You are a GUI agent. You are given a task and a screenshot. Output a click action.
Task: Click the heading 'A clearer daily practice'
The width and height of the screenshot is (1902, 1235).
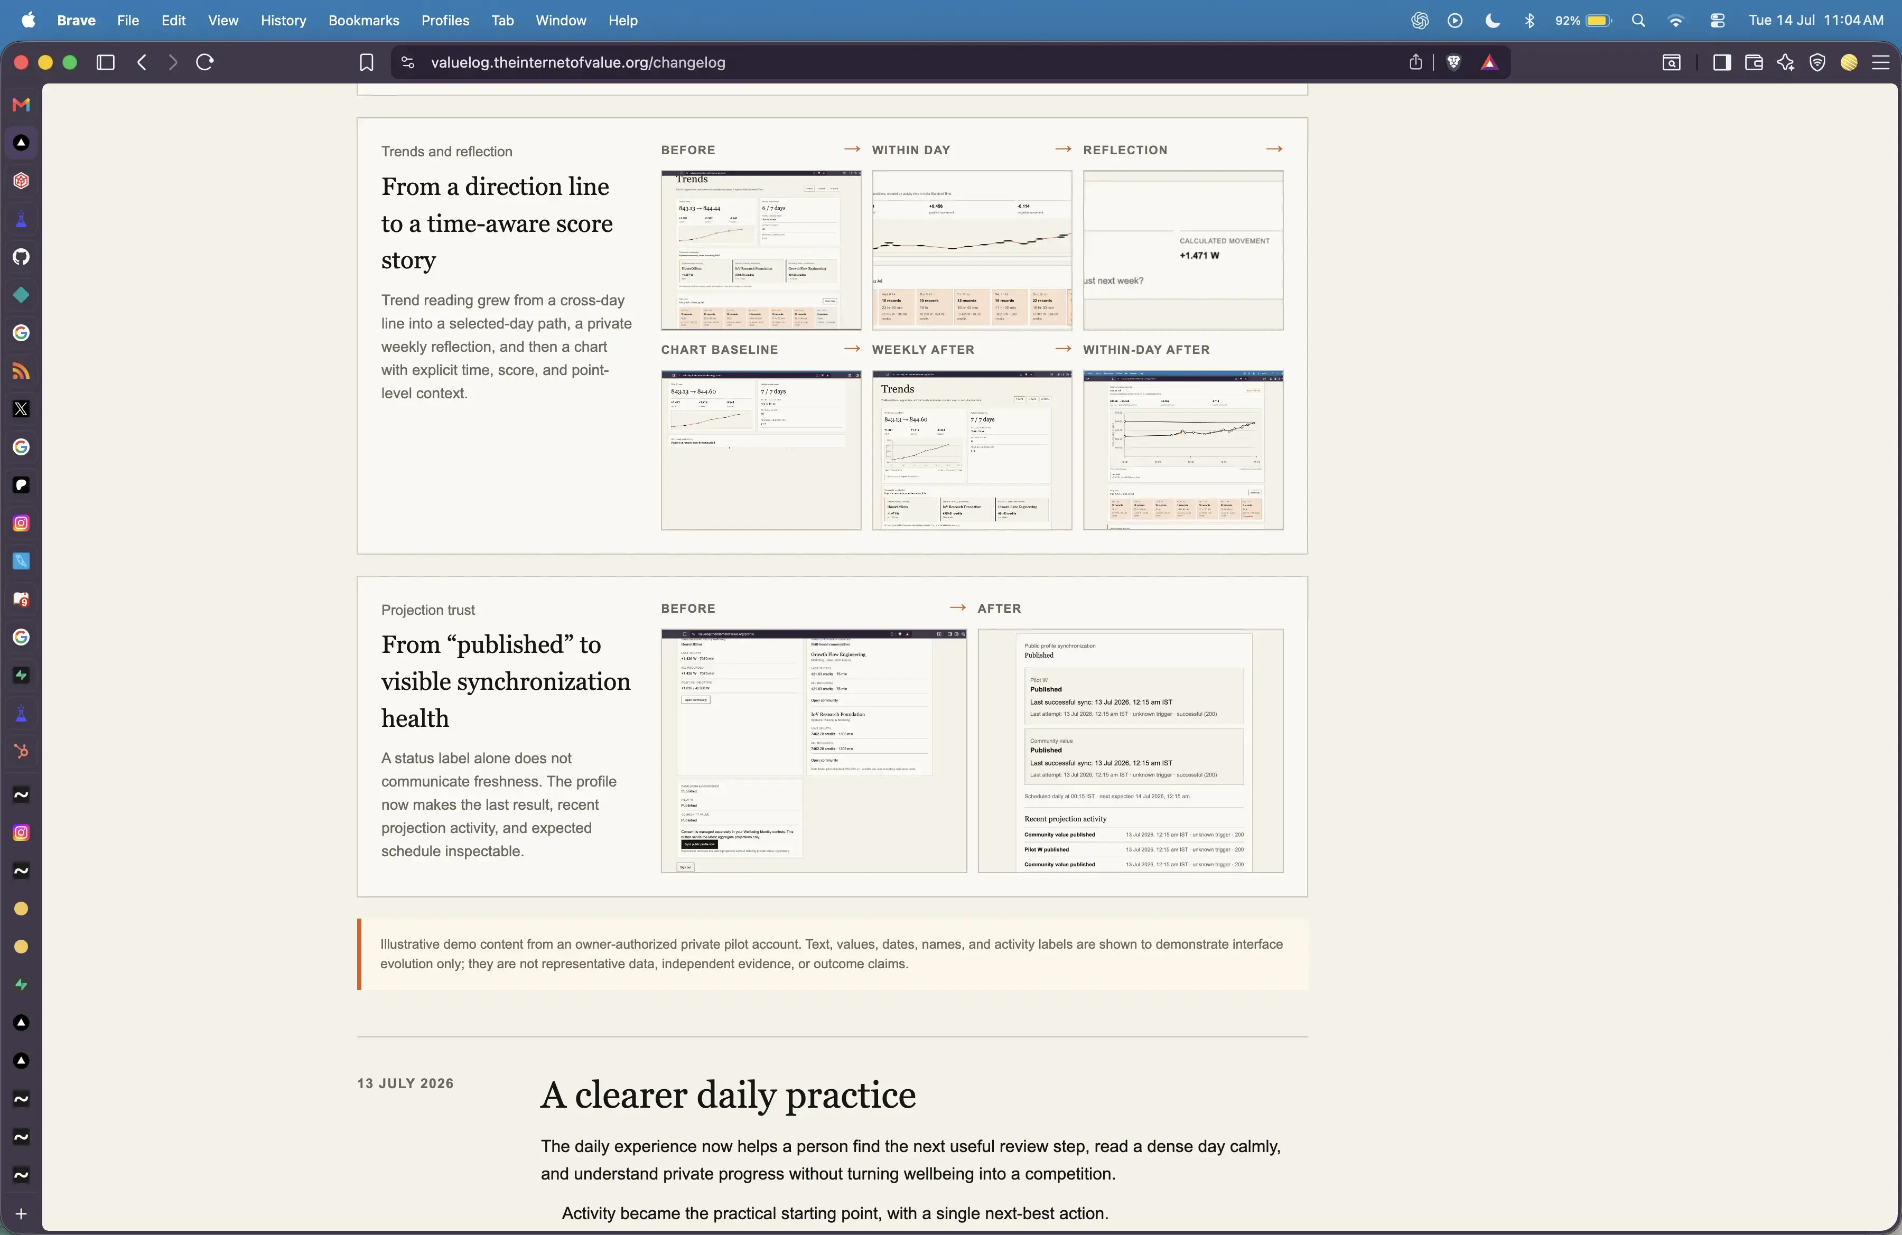pyautogui.click(x=728, y=1094)
